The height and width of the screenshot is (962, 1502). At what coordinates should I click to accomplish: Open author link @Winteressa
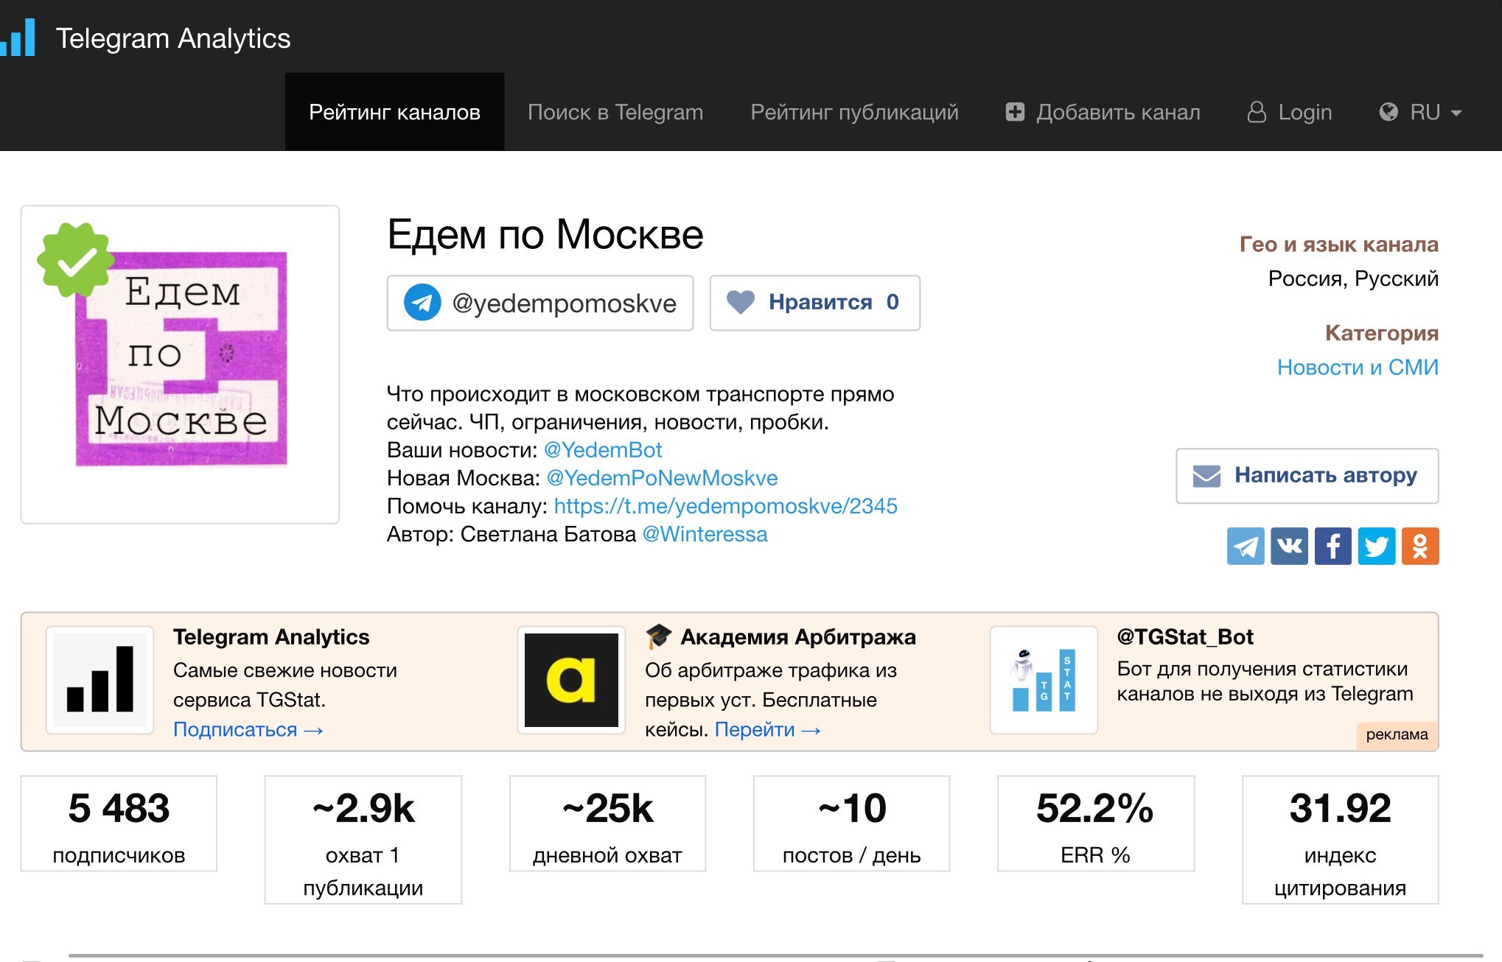coord(705,533)
